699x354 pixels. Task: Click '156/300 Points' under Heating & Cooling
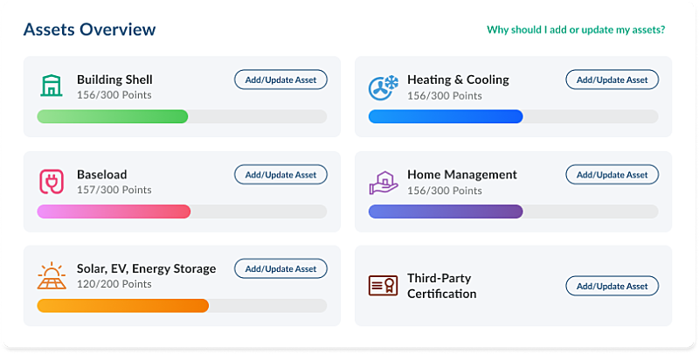[445, 96]
